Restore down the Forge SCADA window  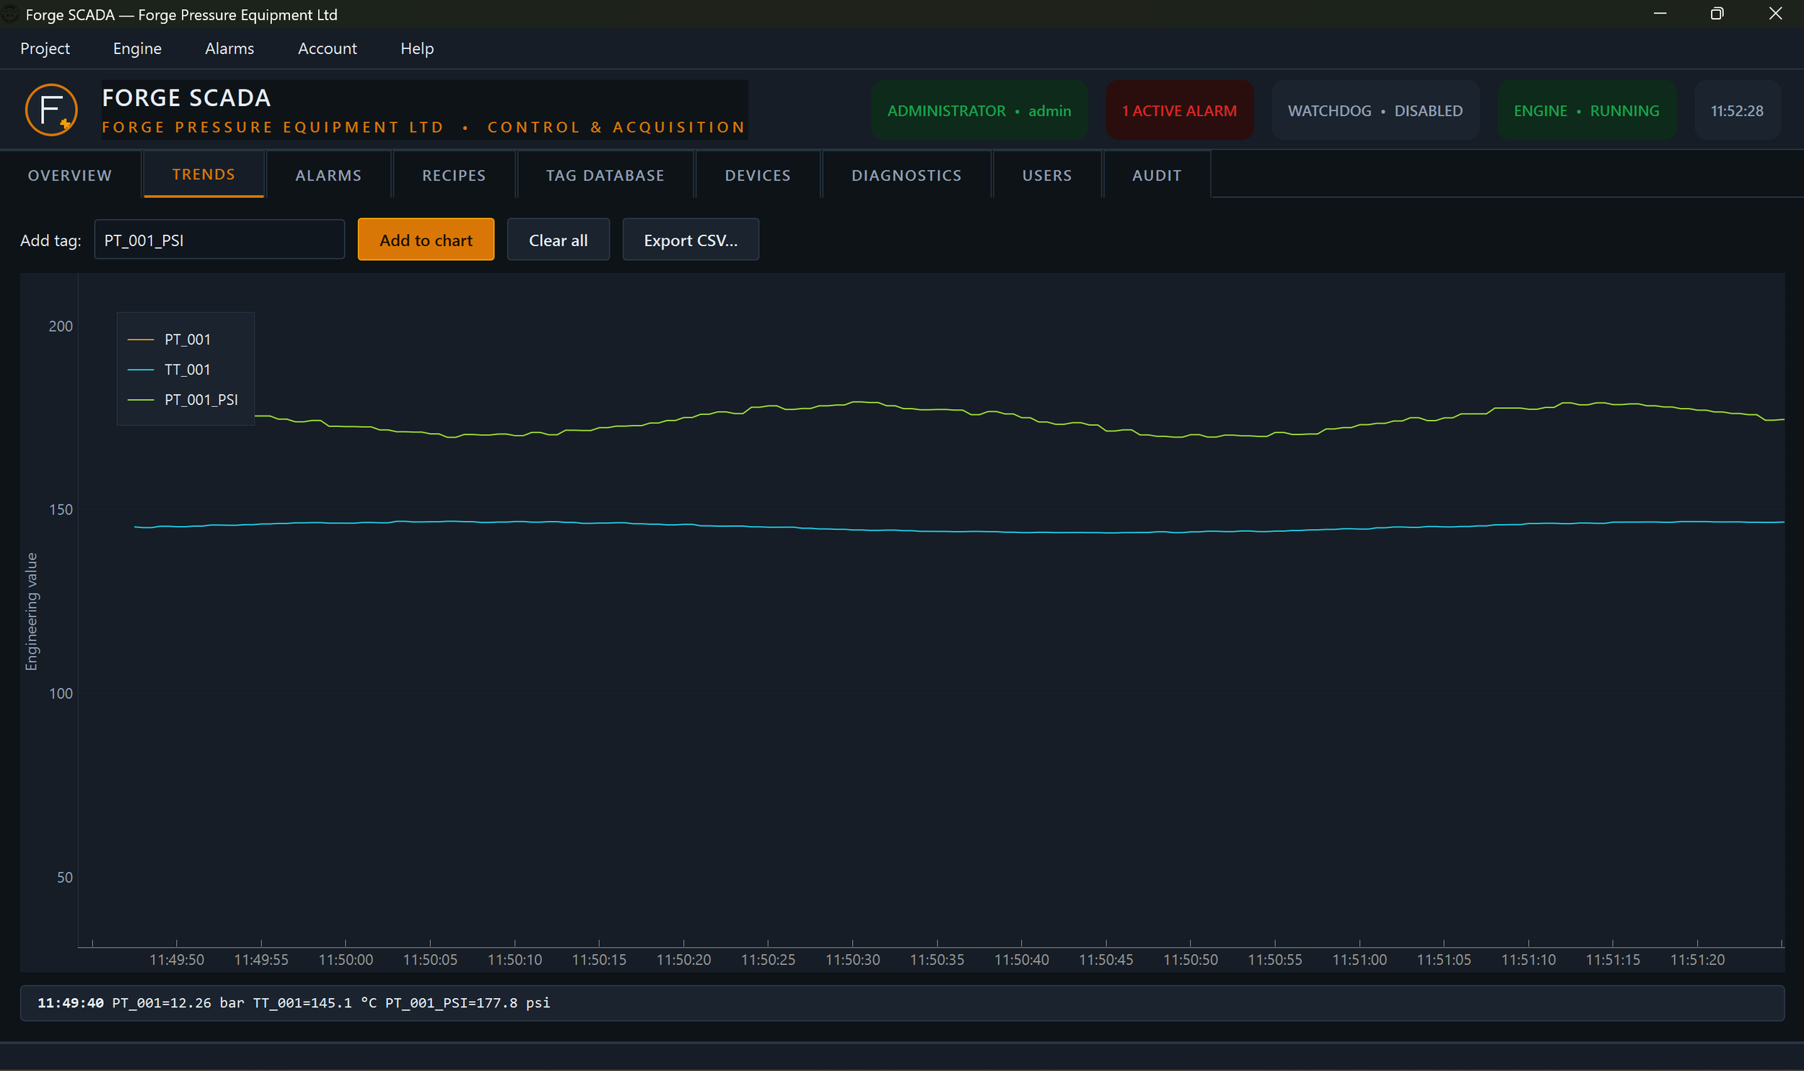point(1717,14)
